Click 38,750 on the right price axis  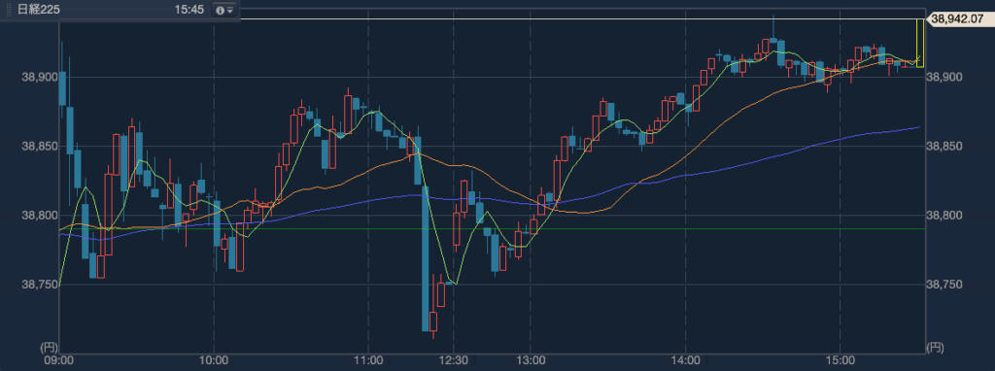point(944,285)
